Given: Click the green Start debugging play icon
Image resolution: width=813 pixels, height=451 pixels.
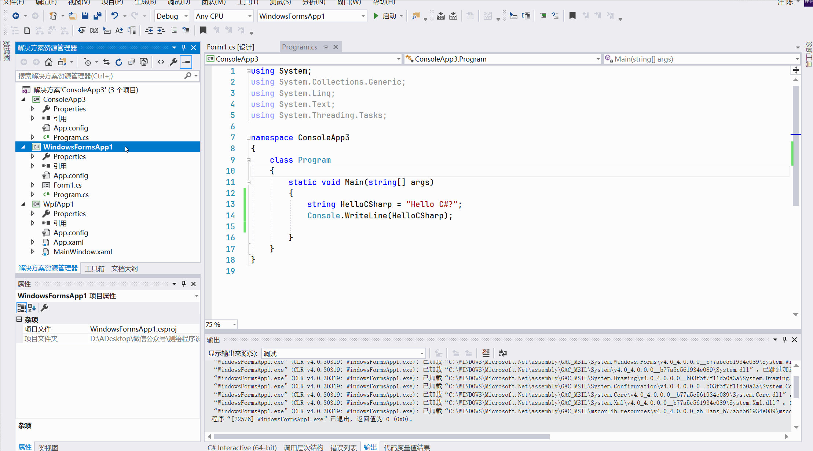Looking at the screenshot, I should [x=376, y=16].
